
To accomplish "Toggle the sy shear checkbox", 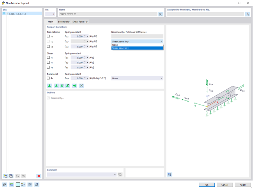I will tap(48, 62).
